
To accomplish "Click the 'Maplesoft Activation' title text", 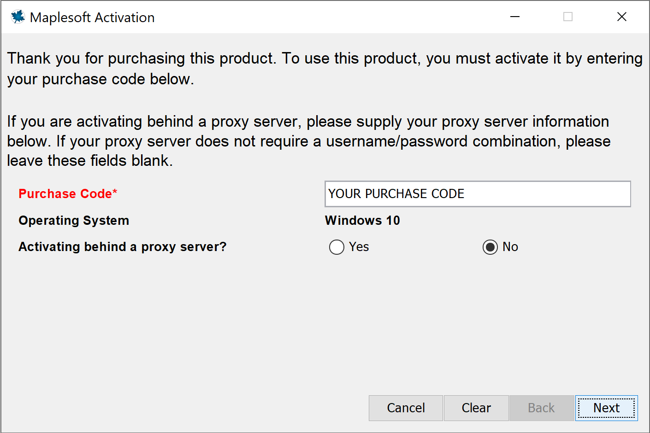I will click(92, 18).
